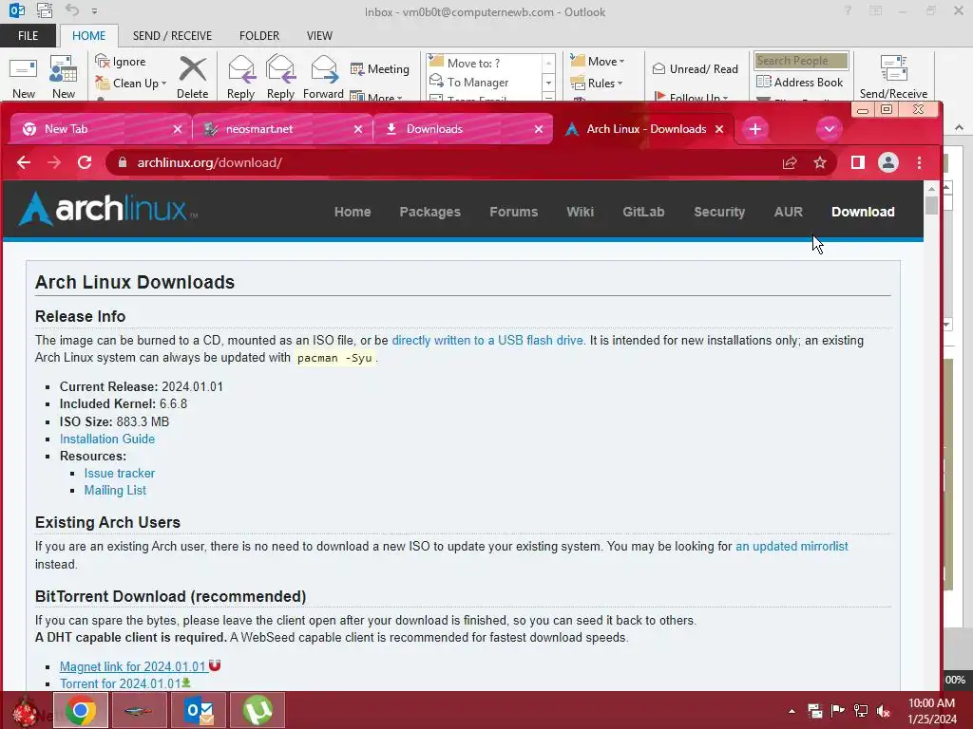Screen dimensions: 973x729
Task: Toggle Chrome side panel icon
Action: [x=858, y=162]
